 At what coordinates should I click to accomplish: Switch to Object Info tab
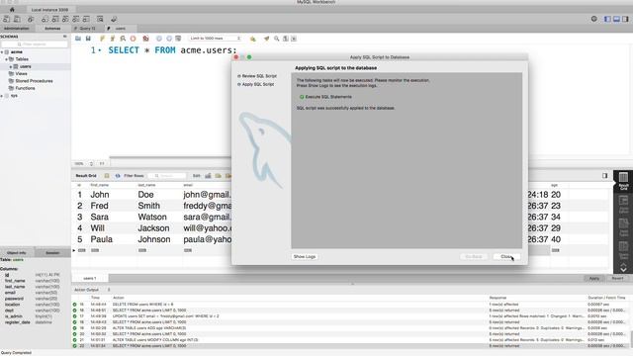(x=17, y=253)
